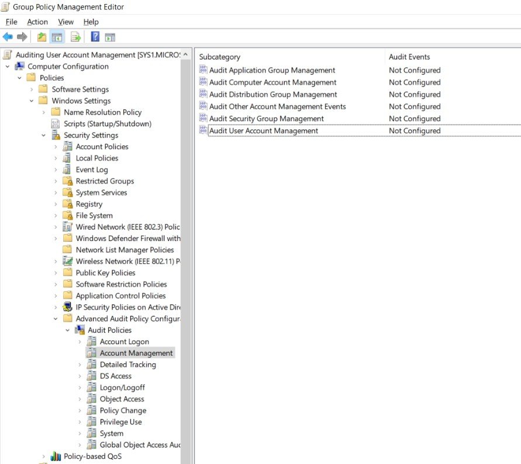The height and width of the screenshot is (464, 521).
Task: Select Audit Security Group Management row
Action: pyautogui.click(x=359, y=118)
